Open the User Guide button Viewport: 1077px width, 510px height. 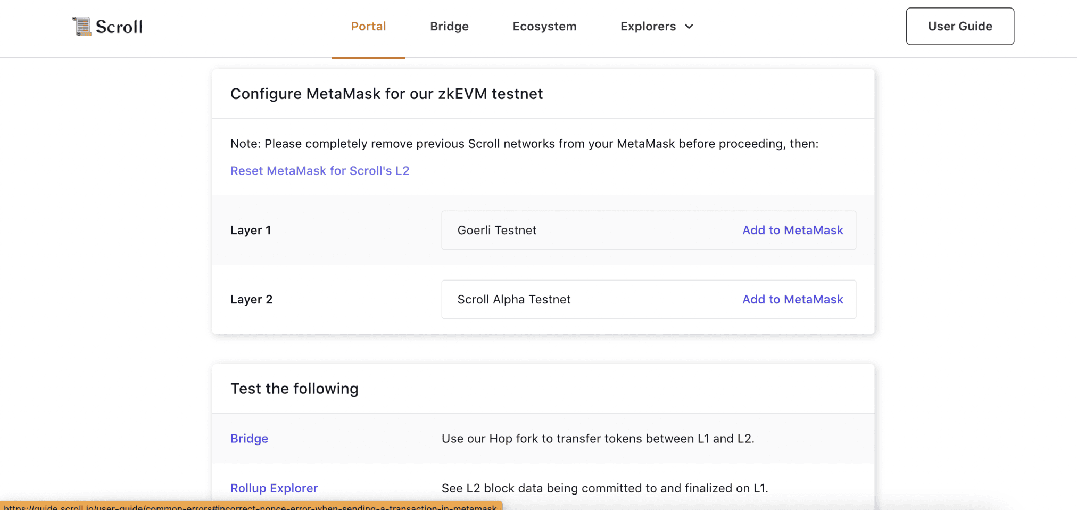click(x=959, y=26)
